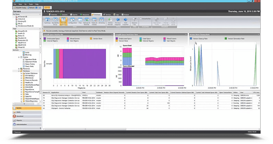Screen dimensions: 273x144
Task: Open the Sessions Filter funnel icon
Action: coord(134,21)
